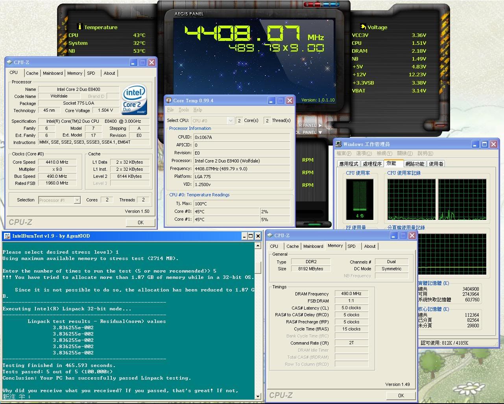Click the CPU-Z title bar icon (CPU tab window)

tap(9, 62)
